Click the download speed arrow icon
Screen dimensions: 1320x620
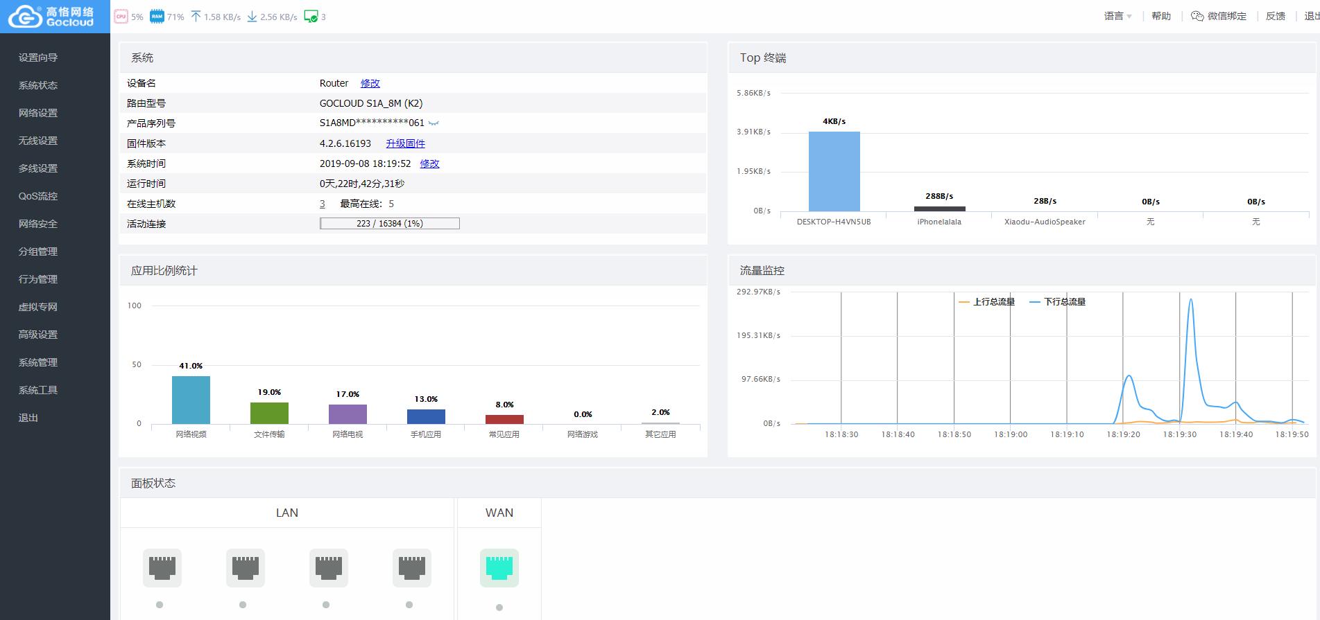[252, 17]
